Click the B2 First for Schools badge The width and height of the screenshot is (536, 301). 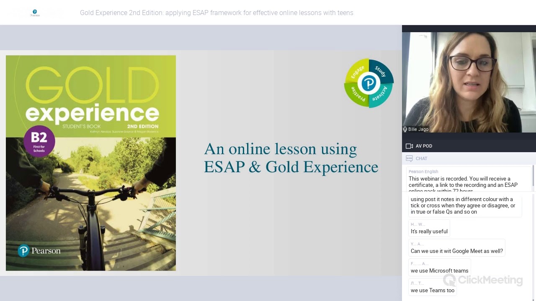39,140
